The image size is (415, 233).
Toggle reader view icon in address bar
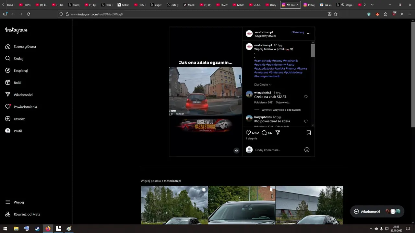(x=329, y=14)
